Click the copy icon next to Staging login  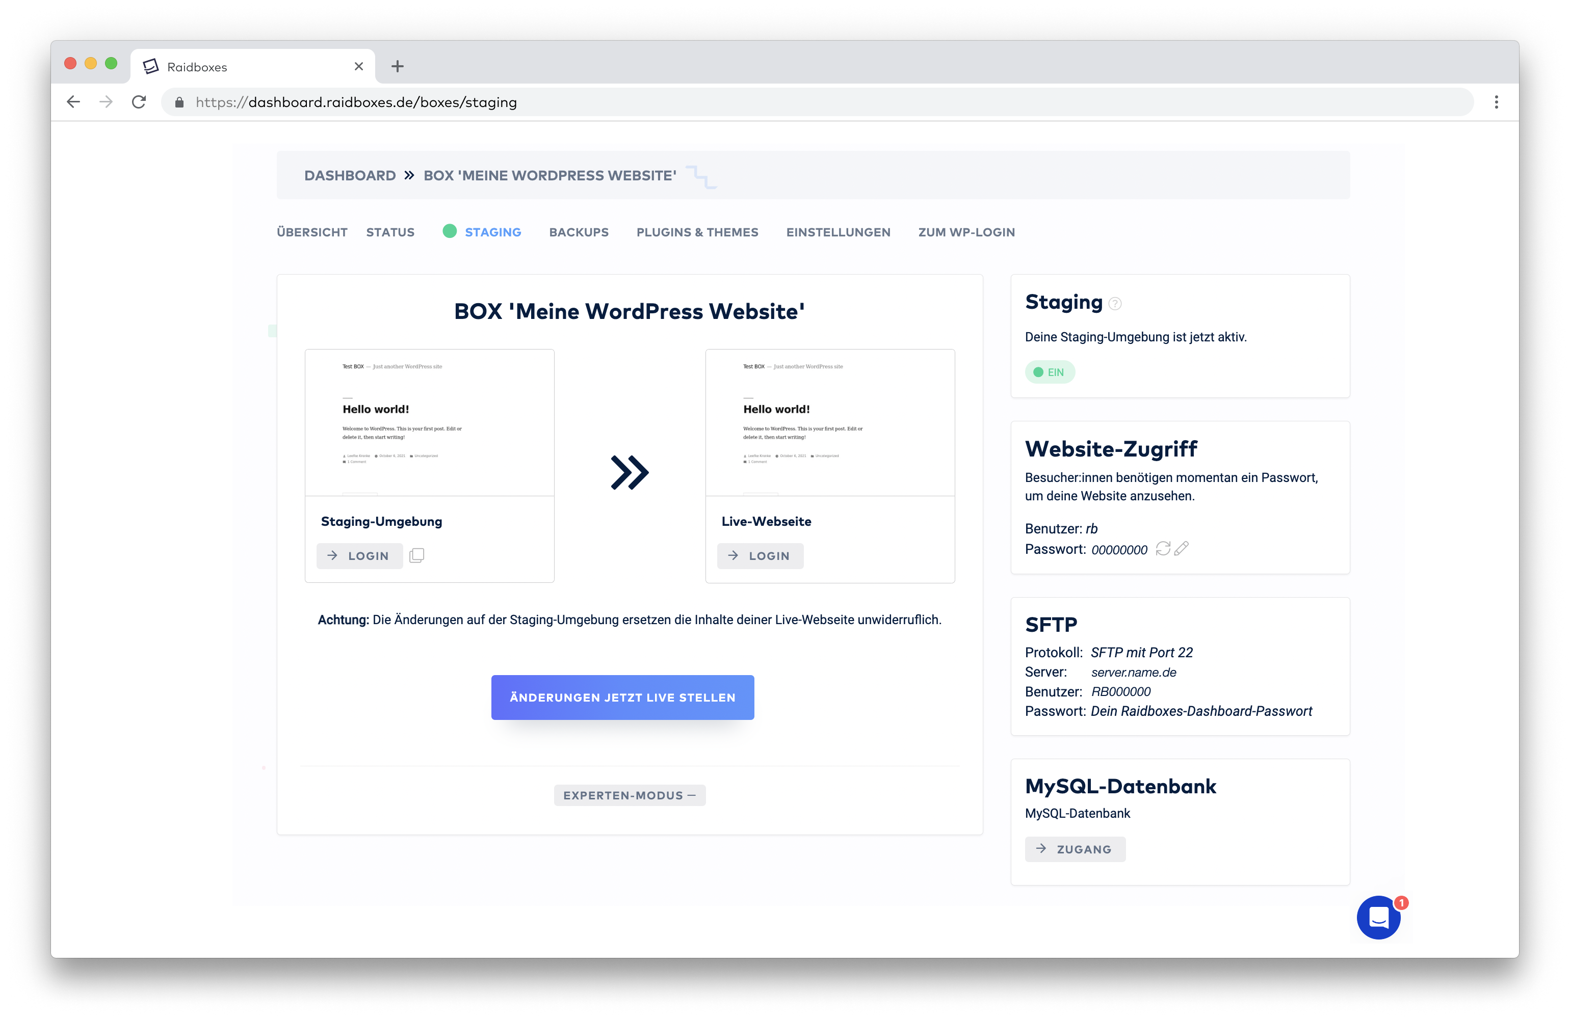(416, 555)
